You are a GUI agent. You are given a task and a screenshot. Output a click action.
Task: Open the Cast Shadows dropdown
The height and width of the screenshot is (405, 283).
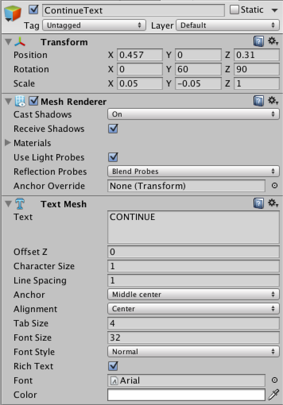pyautogui.click(x=193, y=114)
